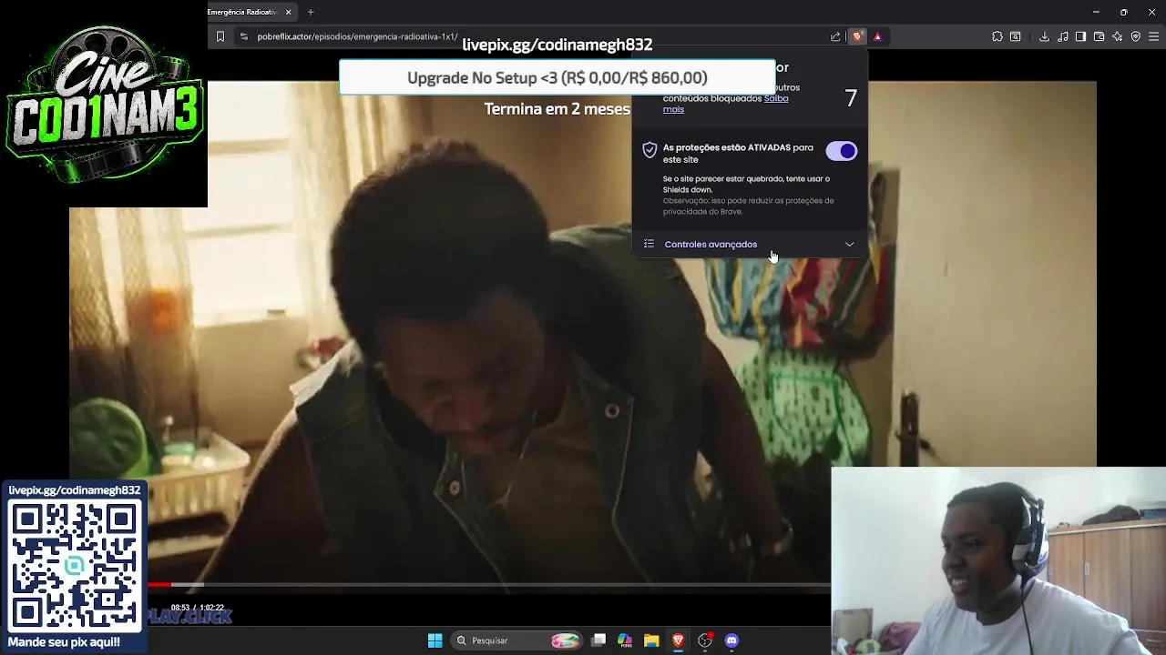Open the Extensions puzzle icon
Screen dimensions: 1166x655
(997, 36)
